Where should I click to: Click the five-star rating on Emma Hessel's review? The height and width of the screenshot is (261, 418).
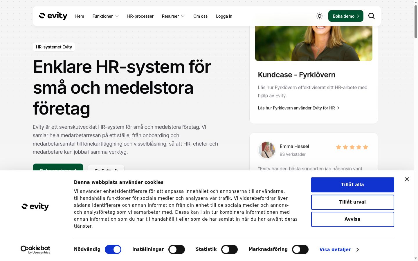coord(352,147)
